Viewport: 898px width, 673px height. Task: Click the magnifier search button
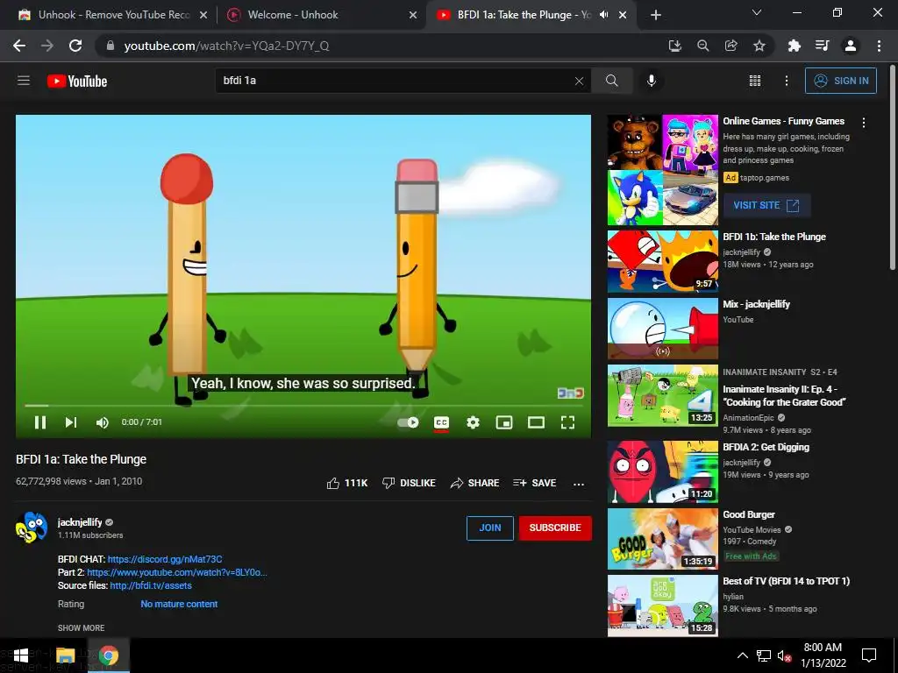(611, 81)
